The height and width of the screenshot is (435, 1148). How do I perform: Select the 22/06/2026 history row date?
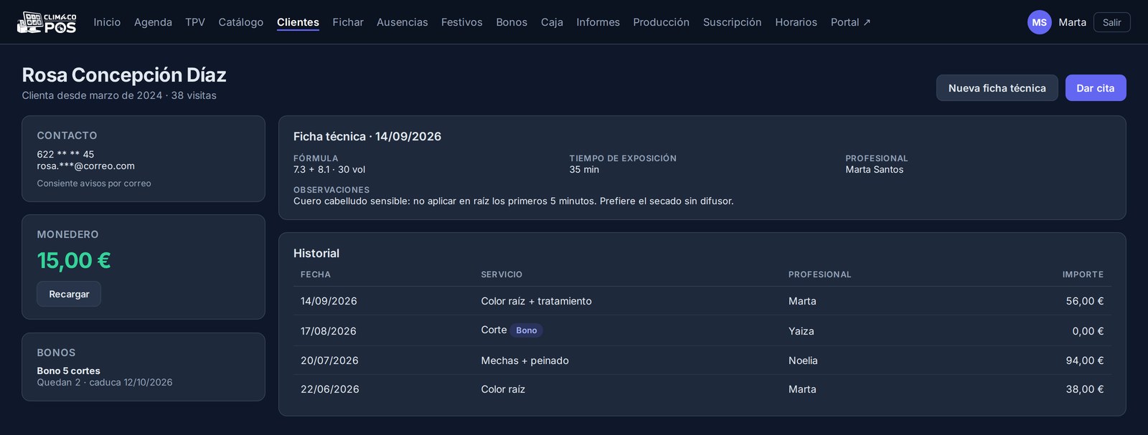(330, 389)
